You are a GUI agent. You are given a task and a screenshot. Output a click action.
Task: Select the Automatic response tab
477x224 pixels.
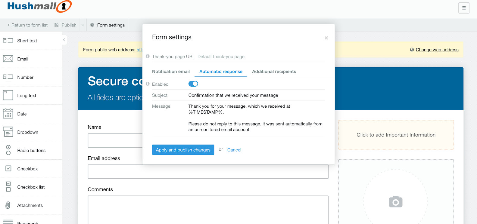click(221, 71)
